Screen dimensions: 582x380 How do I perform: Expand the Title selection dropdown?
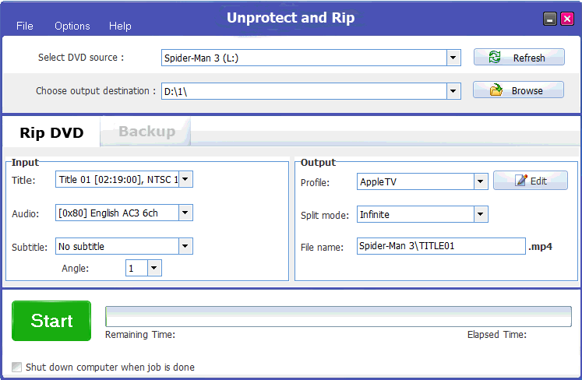[x=185, y=180]
